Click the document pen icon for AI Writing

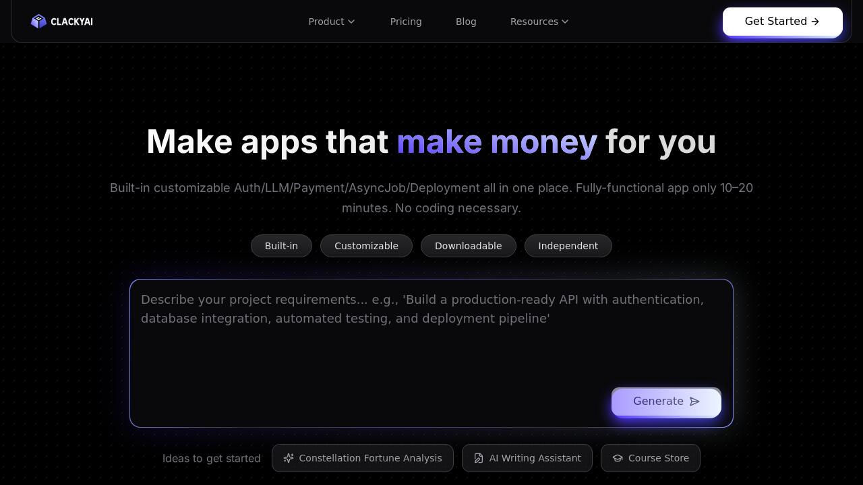(479, 458)
